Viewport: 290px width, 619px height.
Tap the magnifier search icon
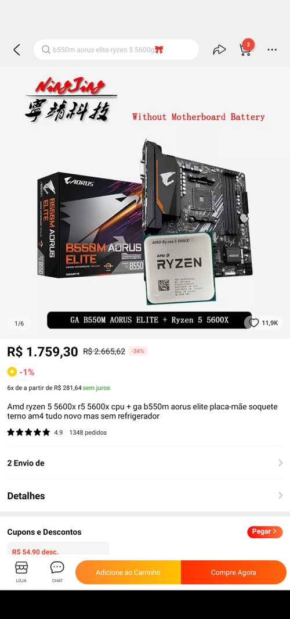tap(46, 50)
